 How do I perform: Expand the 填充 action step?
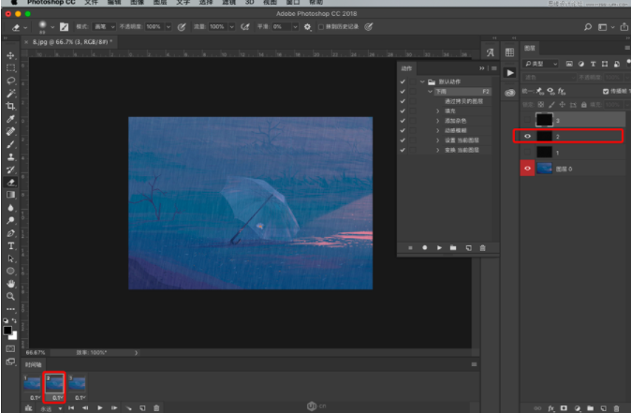437,111
